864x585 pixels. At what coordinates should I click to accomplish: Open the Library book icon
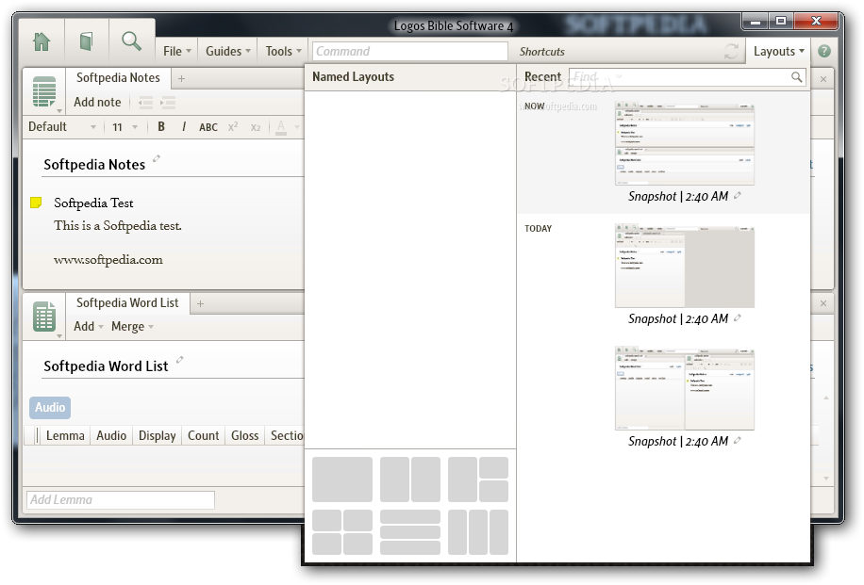click(x=86, y=41)
